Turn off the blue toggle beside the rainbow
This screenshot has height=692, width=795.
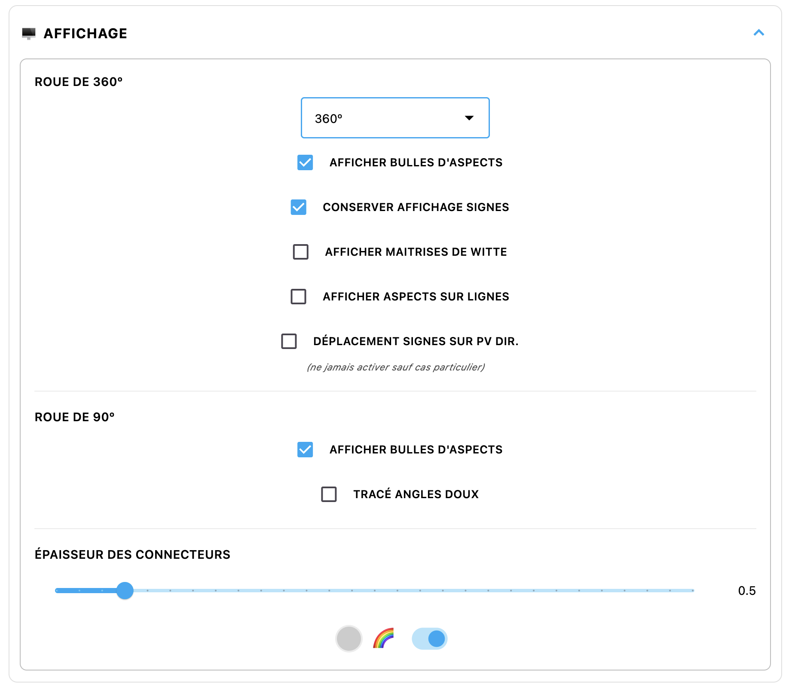pos(430,639)
